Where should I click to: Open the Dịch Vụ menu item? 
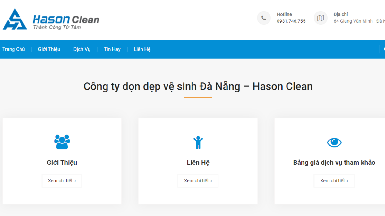coord(82,49)
